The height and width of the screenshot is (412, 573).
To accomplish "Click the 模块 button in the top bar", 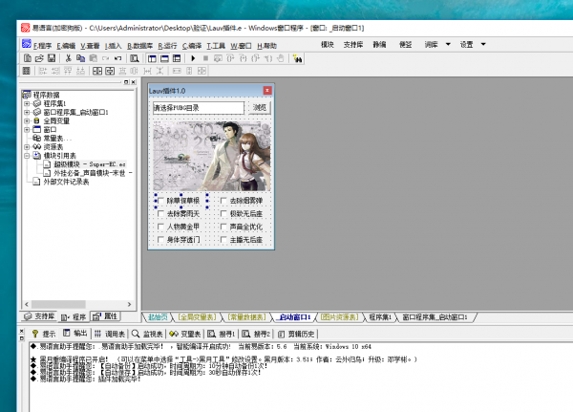I will coord(327,45).
